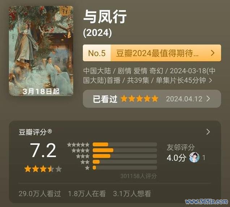Open the friend avatar next to 4.0分
230x207 pixels.
tap(194, 157)
